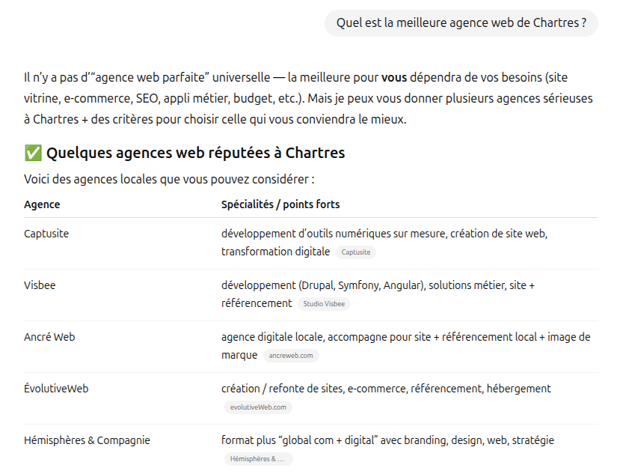Select the Captusite agency name cell
Image resolution: width=617 pixels, height=474 pixels.
pos(46,234)
